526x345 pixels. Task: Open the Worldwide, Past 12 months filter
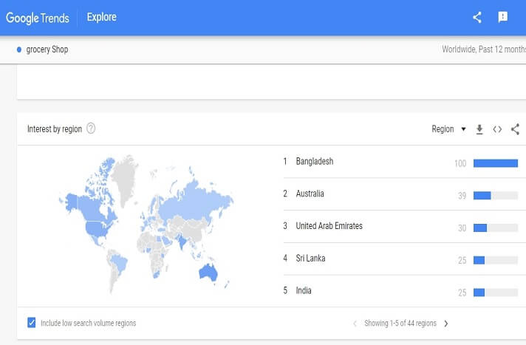pos(483,49)
